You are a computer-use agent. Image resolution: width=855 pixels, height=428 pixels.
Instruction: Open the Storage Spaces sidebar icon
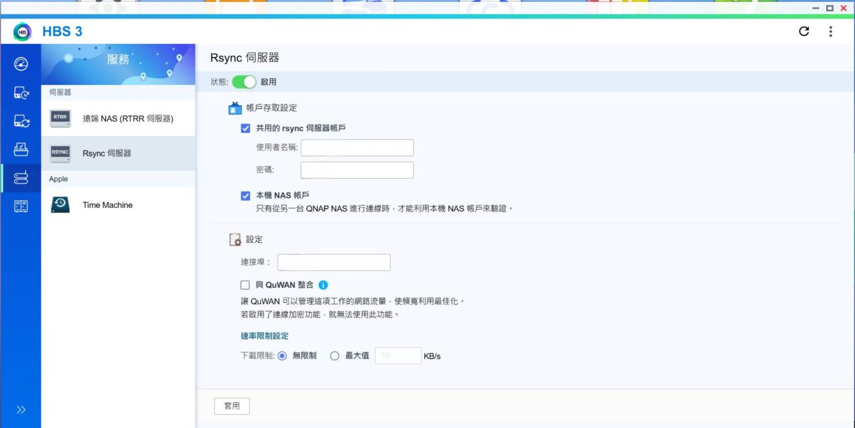[21, 206]
